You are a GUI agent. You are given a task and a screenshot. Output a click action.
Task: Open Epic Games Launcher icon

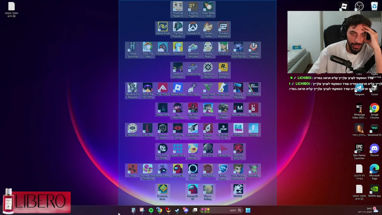point(359,152)
